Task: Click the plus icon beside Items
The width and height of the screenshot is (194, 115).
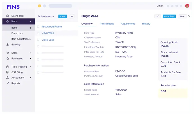Action: pos(30,28)
